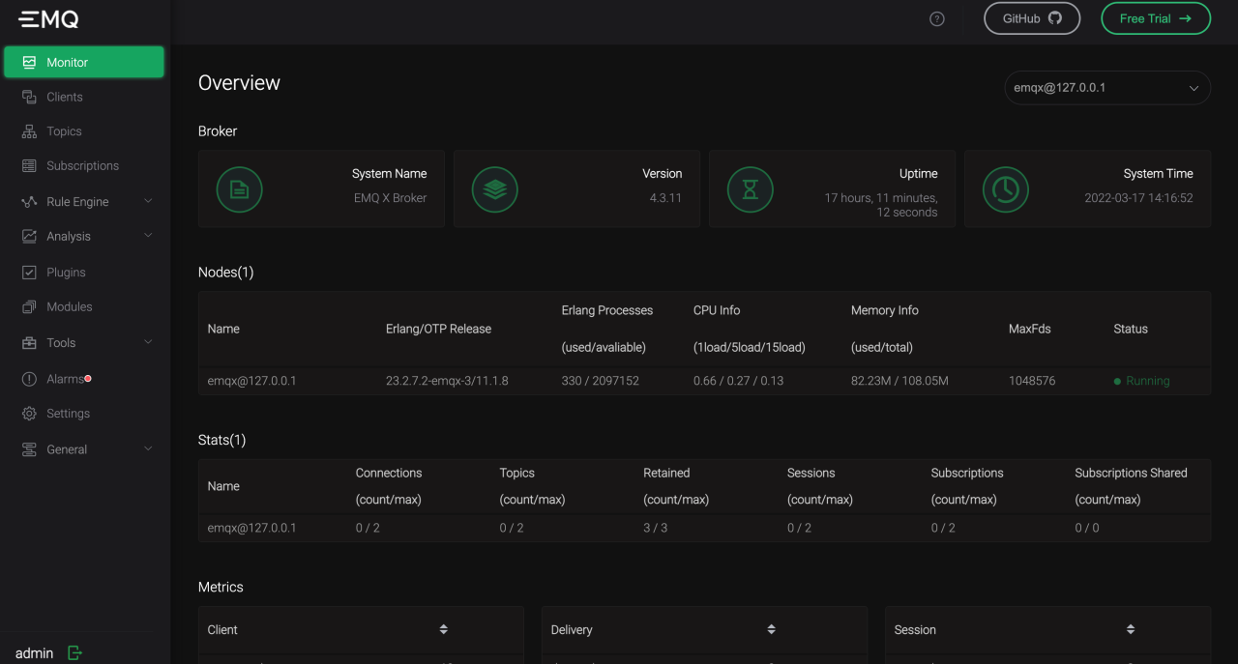Click the Free Trial button
The height and width of the screenshot is (664, 1238).
point(1156,18)
